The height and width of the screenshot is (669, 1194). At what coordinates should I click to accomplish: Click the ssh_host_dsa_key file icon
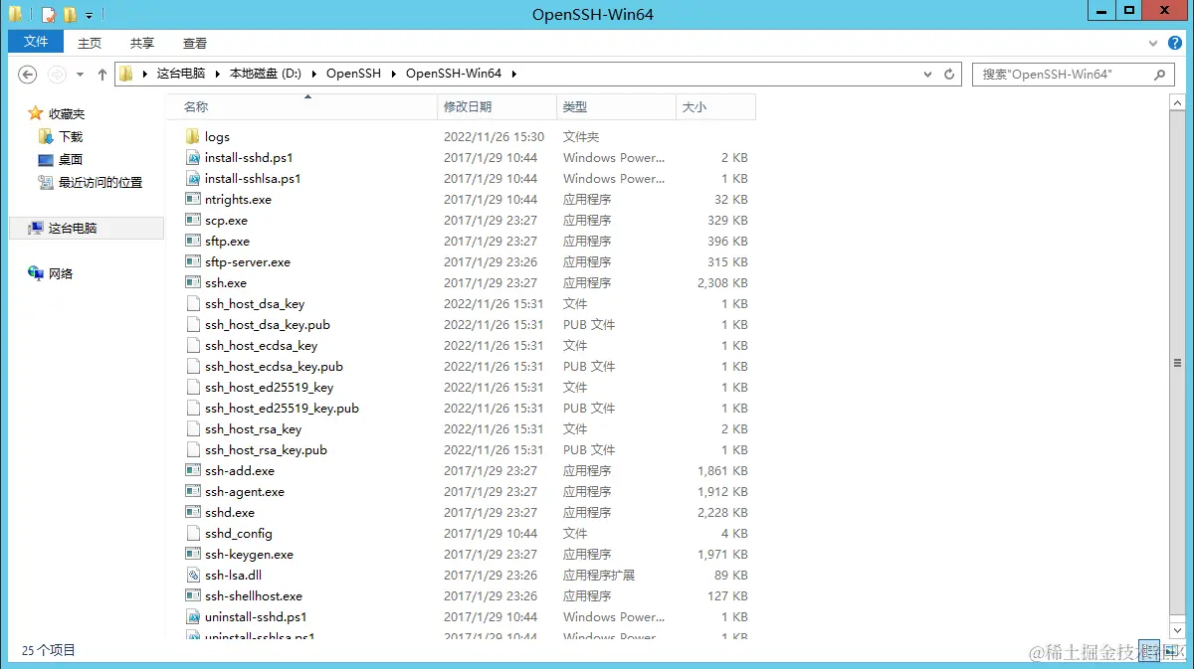(x=193, y=304)
